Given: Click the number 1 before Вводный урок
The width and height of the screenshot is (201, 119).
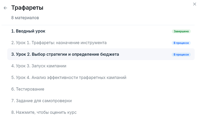Looking at the screenshot, I should tap(13, 31).
